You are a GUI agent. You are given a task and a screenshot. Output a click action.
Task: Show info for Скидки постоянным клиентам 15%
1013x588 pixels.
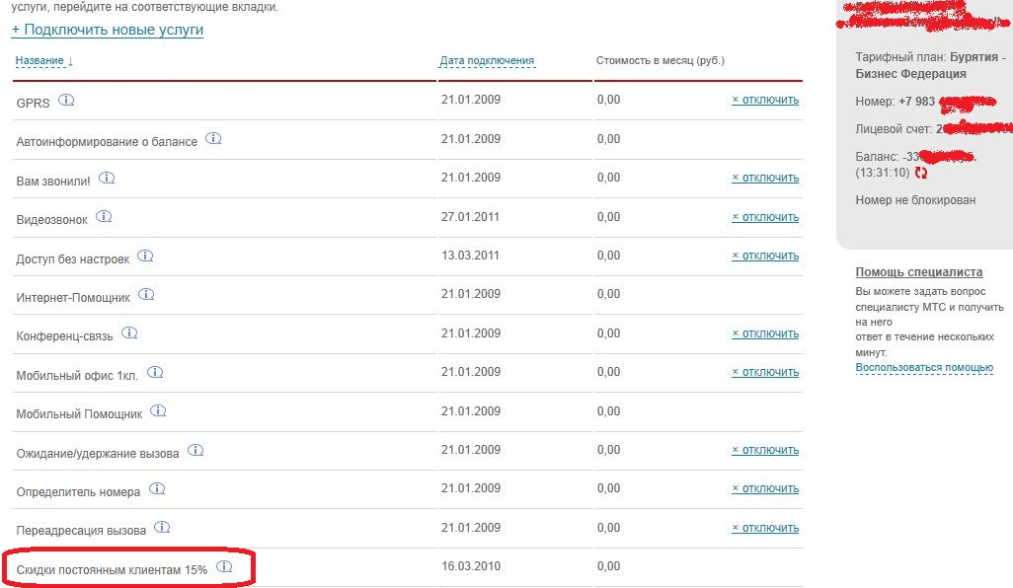click(224, 567)
